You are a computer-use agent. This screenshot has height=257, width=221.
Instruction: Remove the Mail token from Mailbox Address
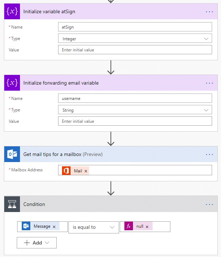tap(86, 171)
